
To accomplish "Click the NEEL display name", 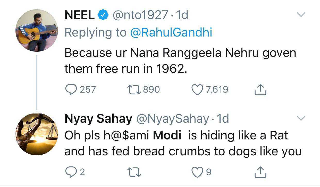I will (x=79, y=15).
